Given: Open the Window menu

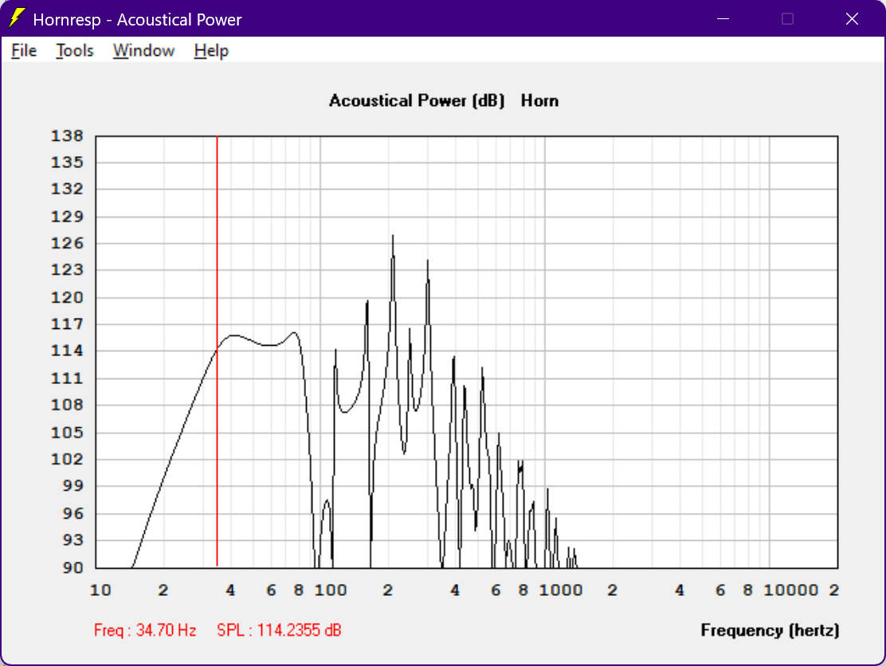Looking at the screenshot, I should (x=143, y=51).
